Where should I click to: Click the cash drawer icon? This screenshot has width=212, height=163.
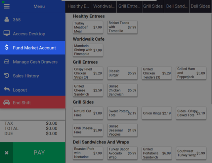click(6, 62)
